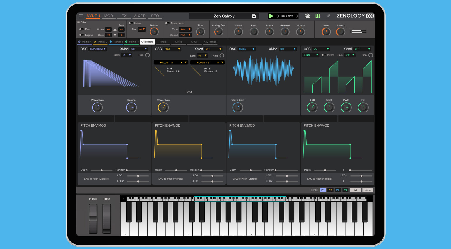Click the None button in the LINK row
This screenshot has height=249, width=451.
[368, 190]
